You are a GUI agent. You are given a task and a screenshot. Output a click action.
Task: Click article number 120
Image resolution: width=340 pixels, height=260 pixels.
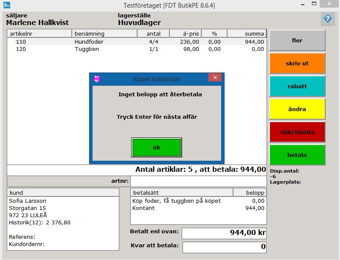pos(21,49)
